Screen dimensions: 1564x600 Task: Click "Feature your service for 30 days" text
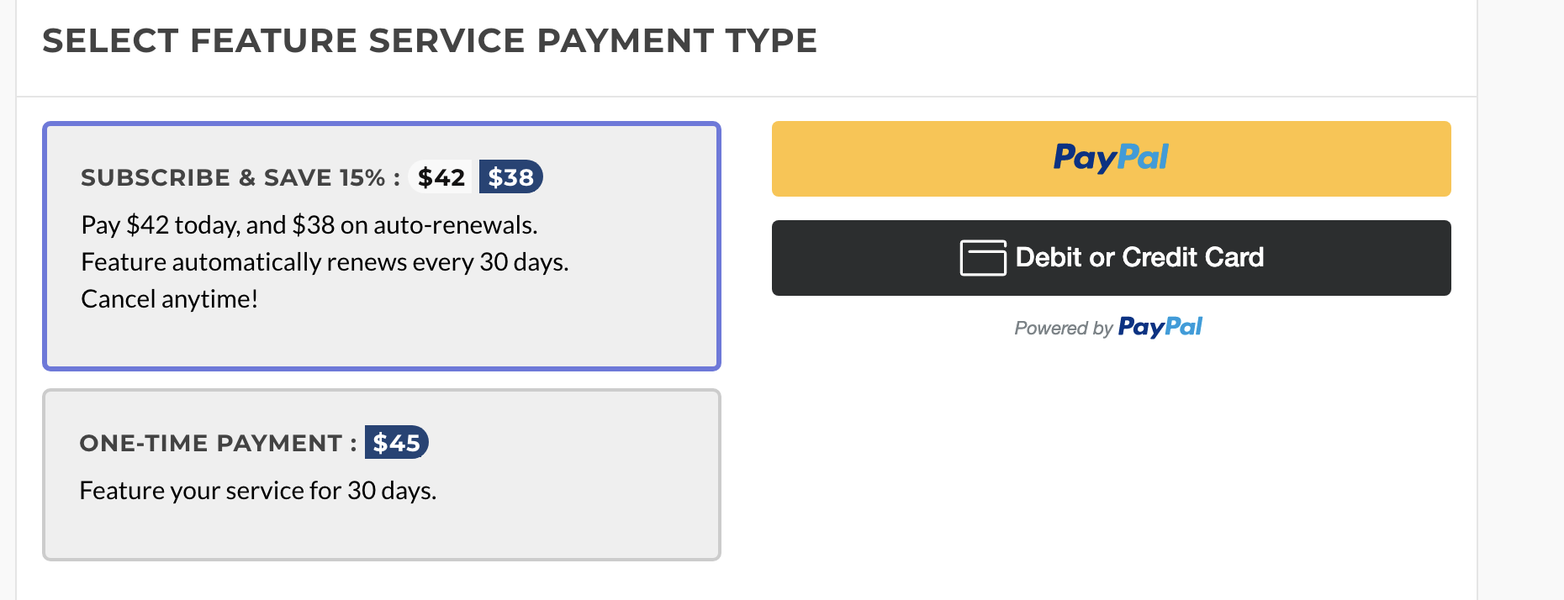257,491
